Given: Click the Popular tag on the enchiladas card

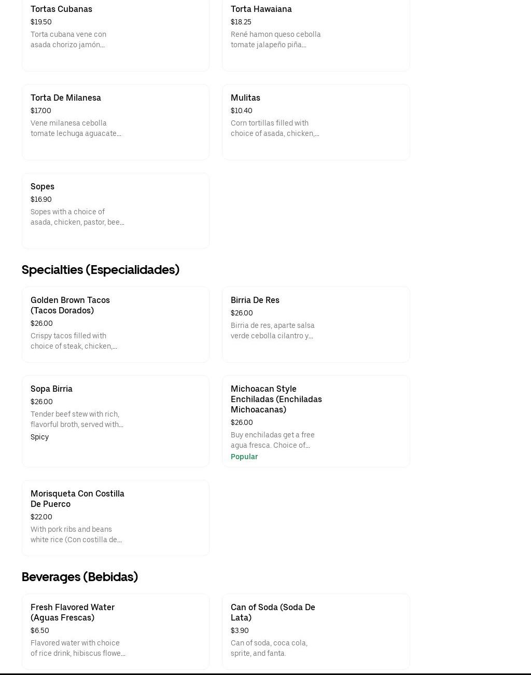Looking at the screenshot, I should point(244,457).
